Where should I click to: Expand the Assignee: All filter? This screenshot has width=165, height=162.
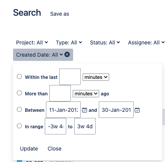(x=146, y=43)
